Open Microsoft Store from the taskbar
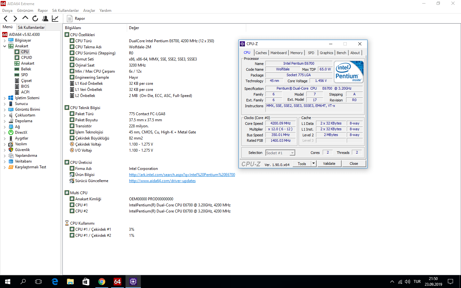Viewport: 461px width, 288px height. click(x=86, y=282)
